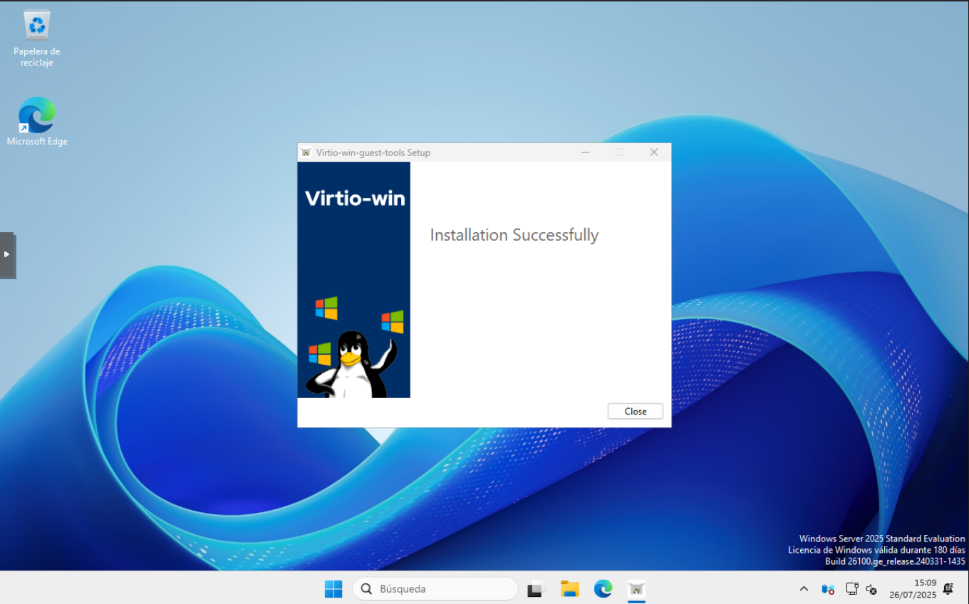Open notifications bell in system tray
Screen dimensions: 969x604
[948, 589]
